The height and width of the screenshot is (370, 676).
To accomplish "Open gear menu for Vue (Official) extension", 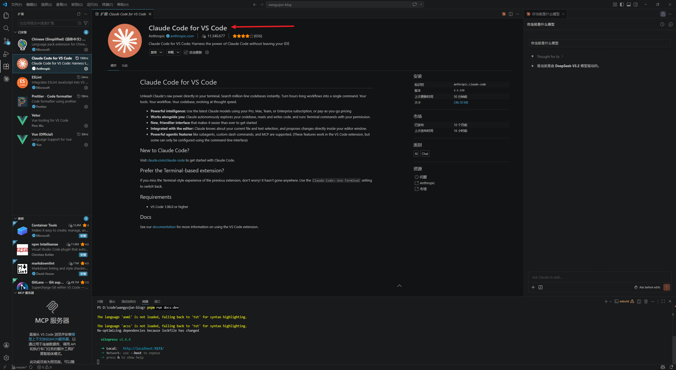I will tap(86, 145).
